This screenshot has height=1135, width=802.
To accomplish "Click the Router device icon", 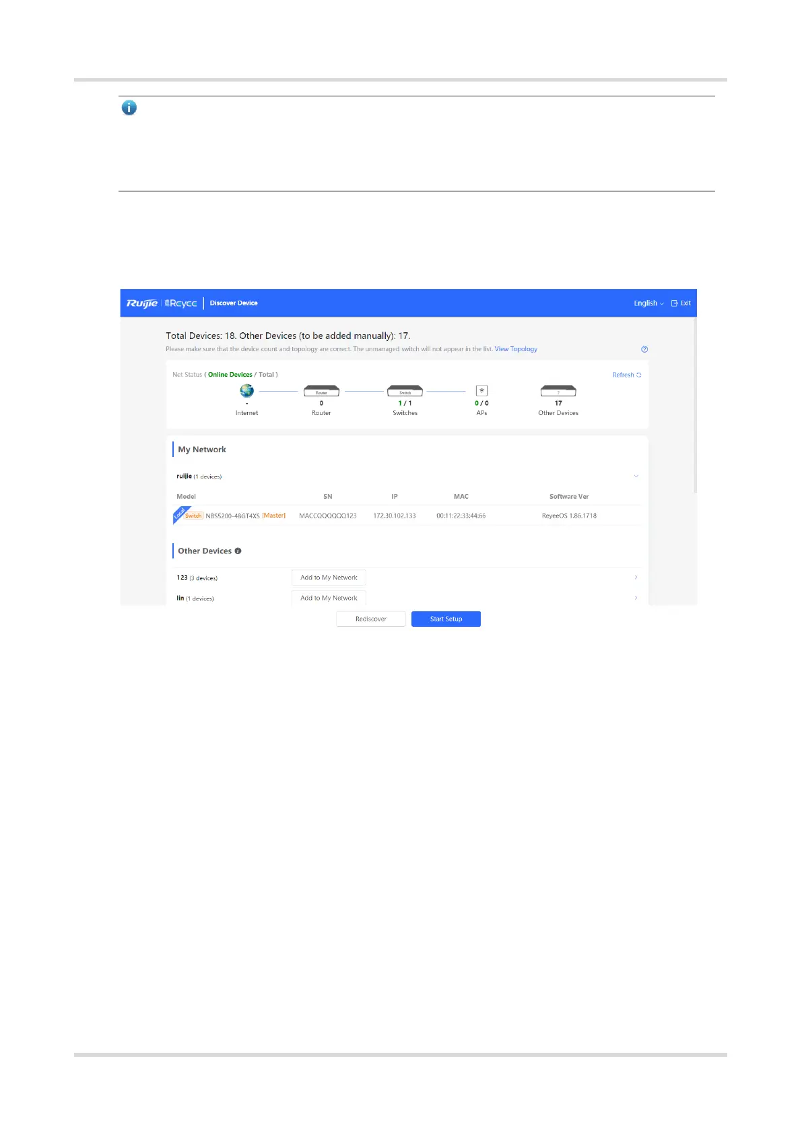I will [321, 391].
